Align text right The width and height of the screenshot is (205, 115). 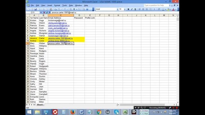[147, 9]
